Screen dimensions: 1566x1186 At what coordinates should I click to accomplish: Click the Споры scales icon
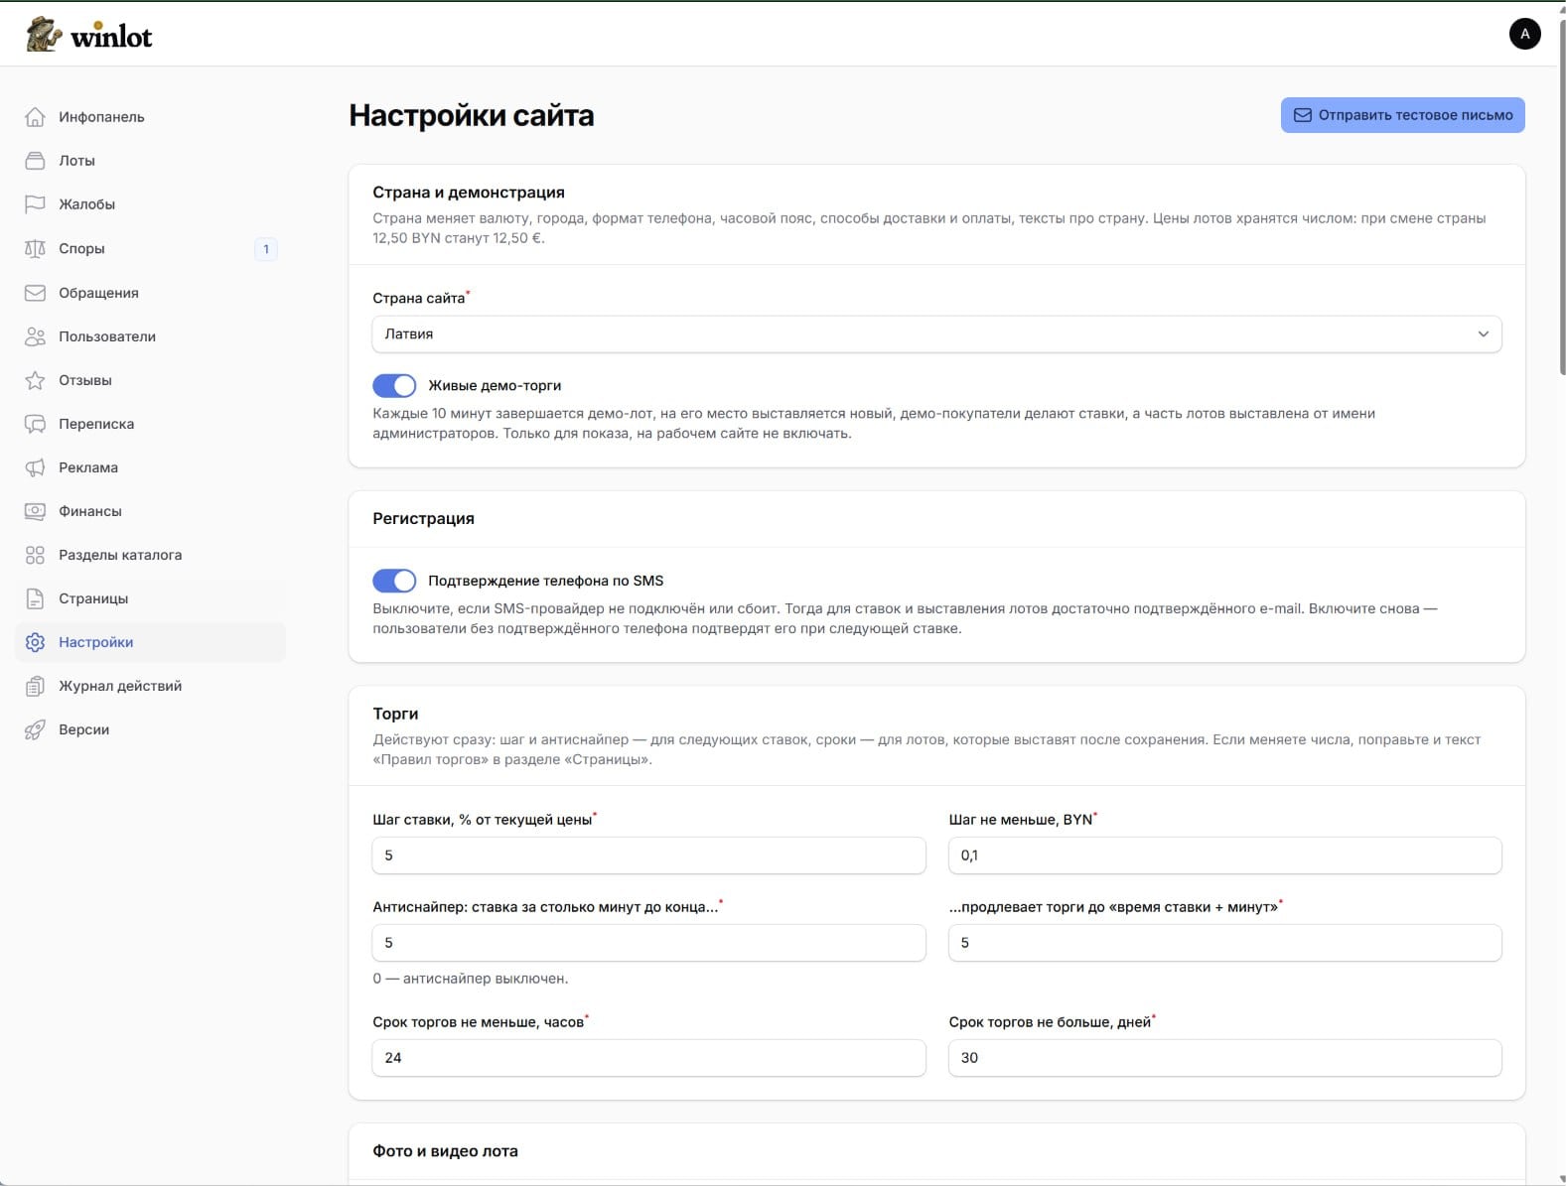click(x=35, y=248)
